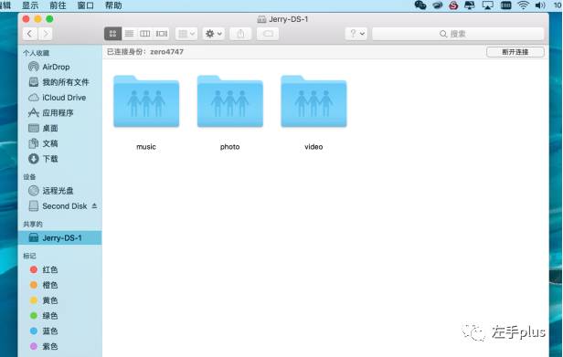Switch Finder to column view
This screenshot has width=563, height=357.
point(144,34)
